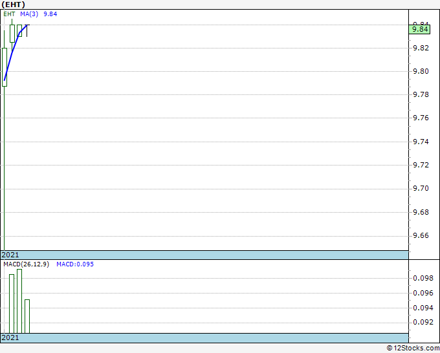Click the MACD(26,12,9) indicator label
440x353 pixels.
click(x=26, y=264)
